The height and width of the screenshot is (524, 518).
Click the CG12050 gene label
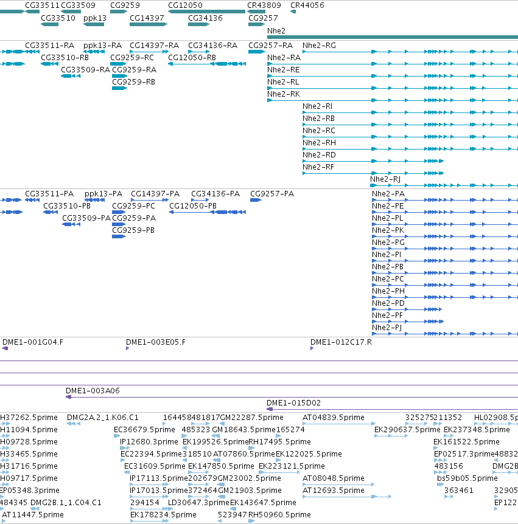tap(185, 5)
